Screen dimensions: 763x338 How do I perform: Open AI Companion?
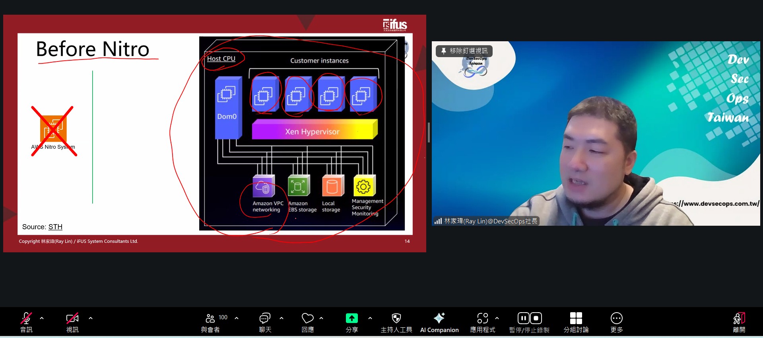[439, 319]
